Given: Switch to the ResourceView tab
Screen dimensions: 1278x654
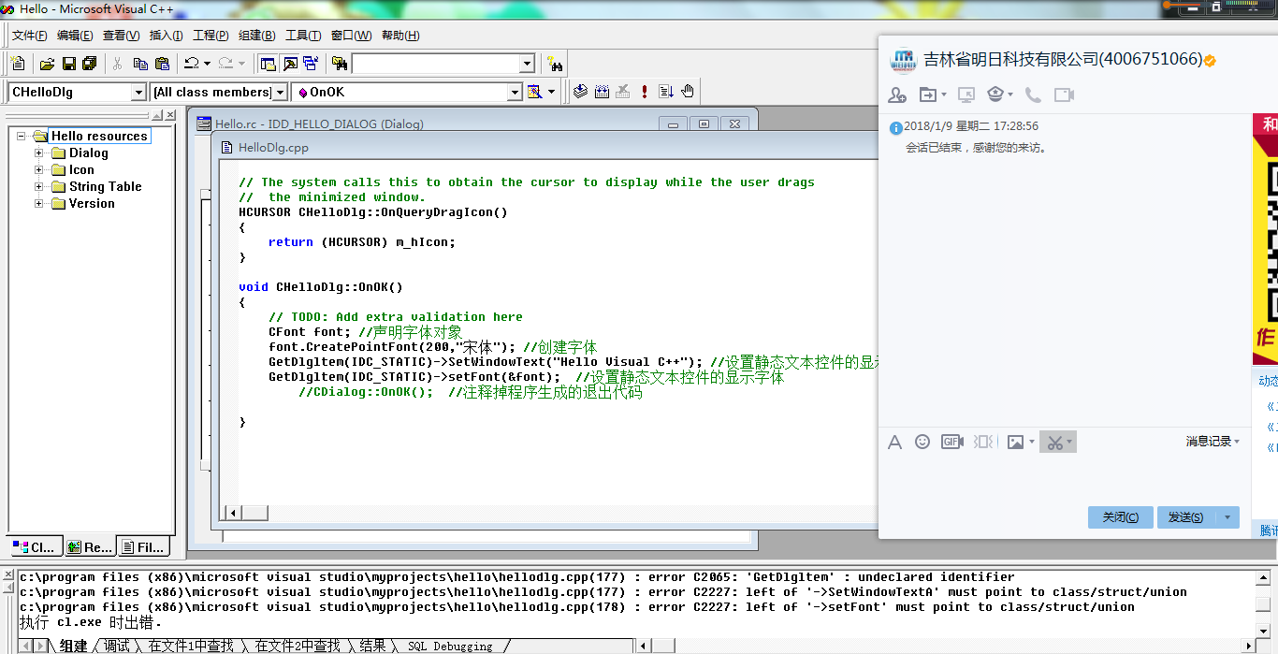Looking at the screenshot, I should coord(88,546).
